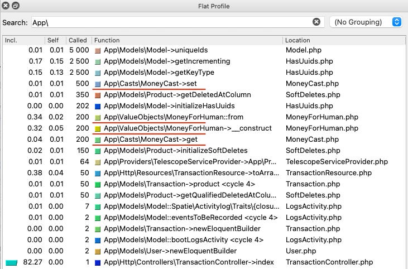Select App\Models\Product->getDeletedAtColumn function
This screenshot has height=269, width=408.
[177, 95]
